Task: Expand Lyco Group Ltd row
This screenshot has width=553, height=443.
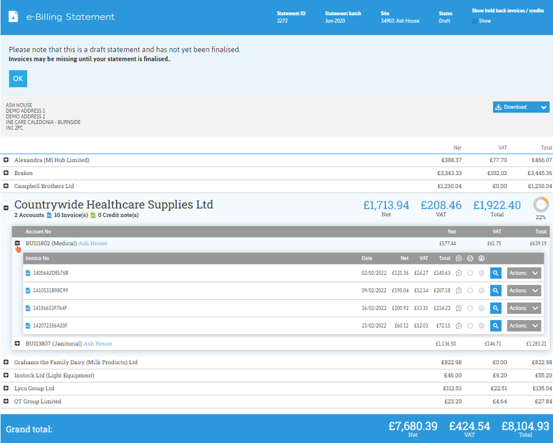Action: coord(6,388)
